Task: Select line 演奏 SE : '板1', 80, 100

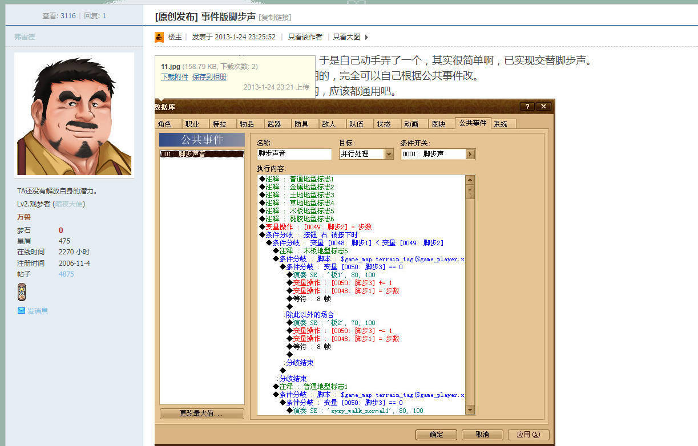Action: coord(331,275)
